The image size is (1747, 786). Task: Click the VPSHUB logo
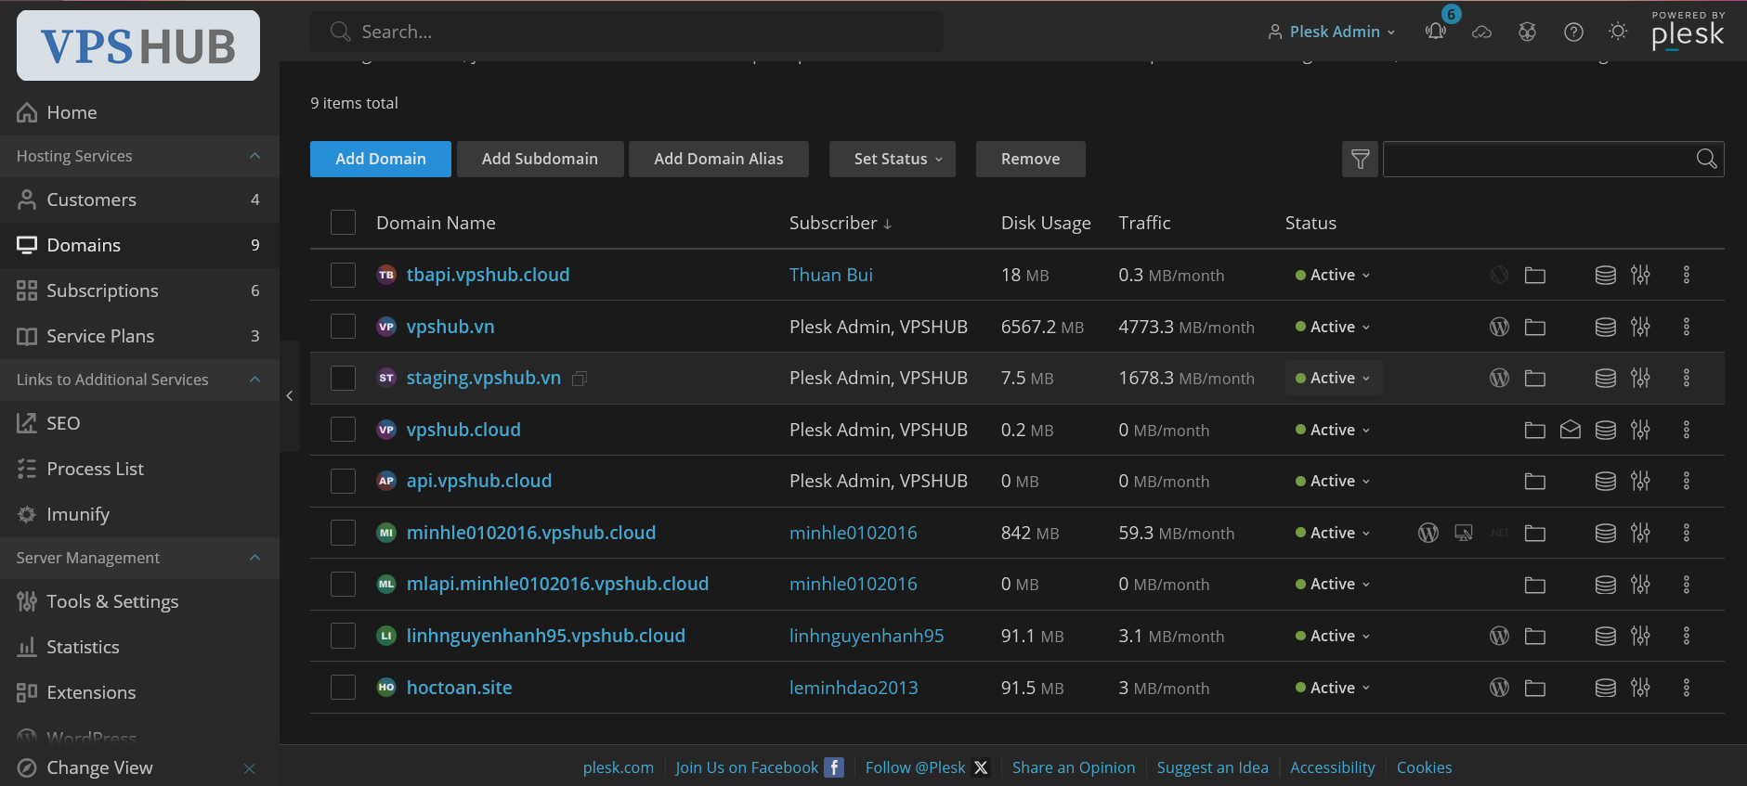point(138,45)
